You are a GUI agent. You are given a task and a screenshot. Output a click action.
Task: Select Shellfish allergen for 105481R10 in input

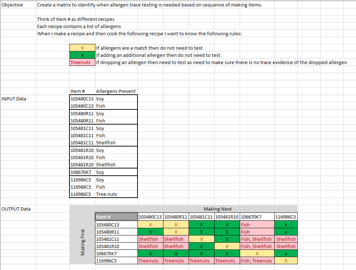click(x=116, y=165)
